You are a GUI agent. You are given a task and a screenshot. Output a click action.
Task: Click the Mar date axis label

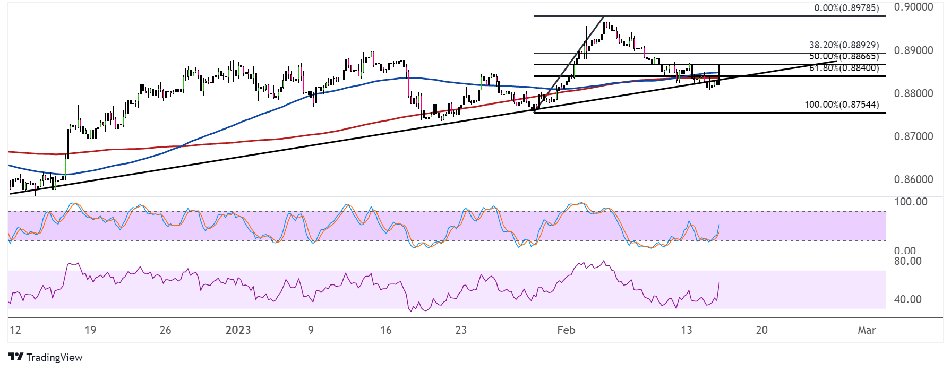point(867,330)
